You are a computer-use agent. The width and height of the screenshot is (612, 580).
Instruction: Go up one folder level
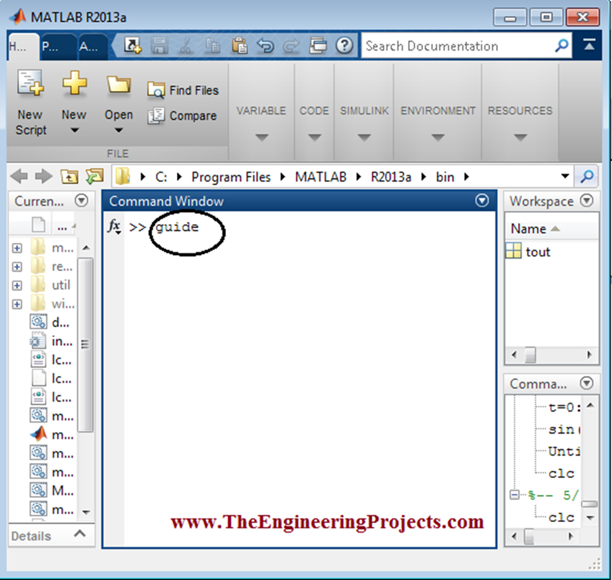[69, 177]
